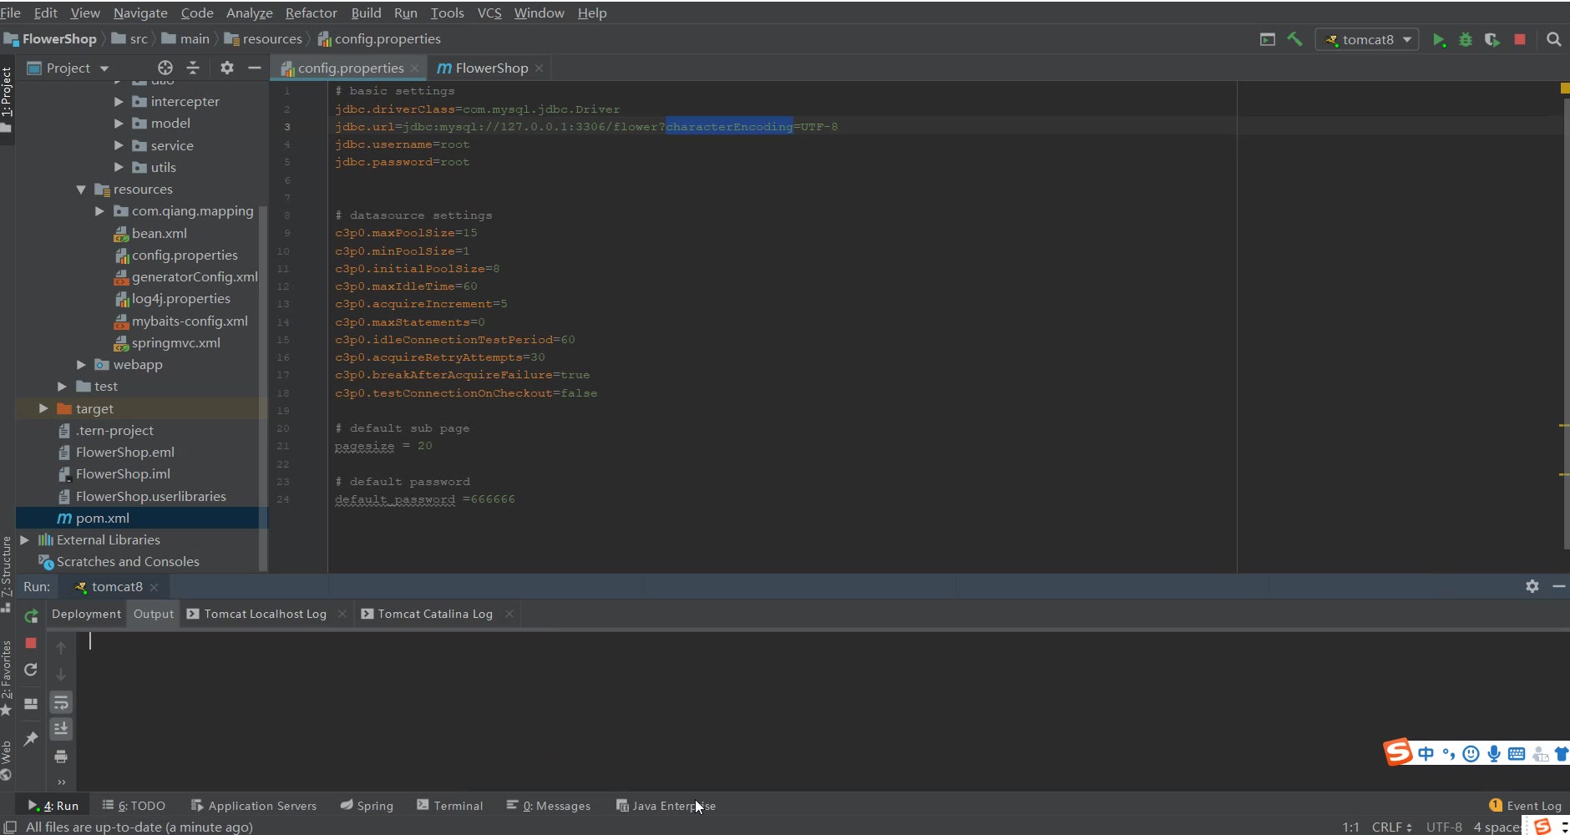Open Project panel settings gear

point(226,68)
